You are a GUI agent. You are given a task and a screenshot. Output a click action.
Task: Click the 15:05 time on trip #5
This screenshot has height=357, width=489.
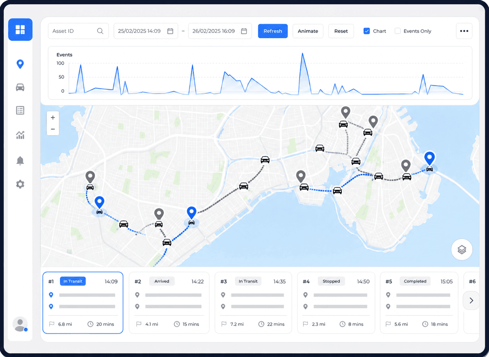(446, 282)
